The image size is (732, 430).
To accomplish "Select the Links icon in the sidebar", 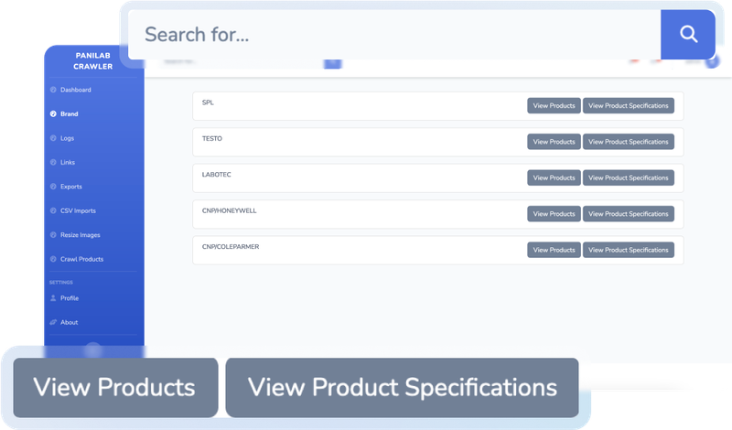I will tap(53, 162).
